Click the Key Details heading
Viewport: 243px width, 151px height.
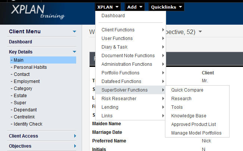click(x=21, y=52)
